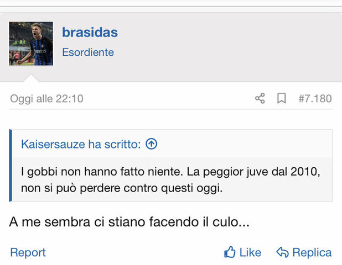Click the Oggi alle 22:10 timestamp

pos(46,99)
